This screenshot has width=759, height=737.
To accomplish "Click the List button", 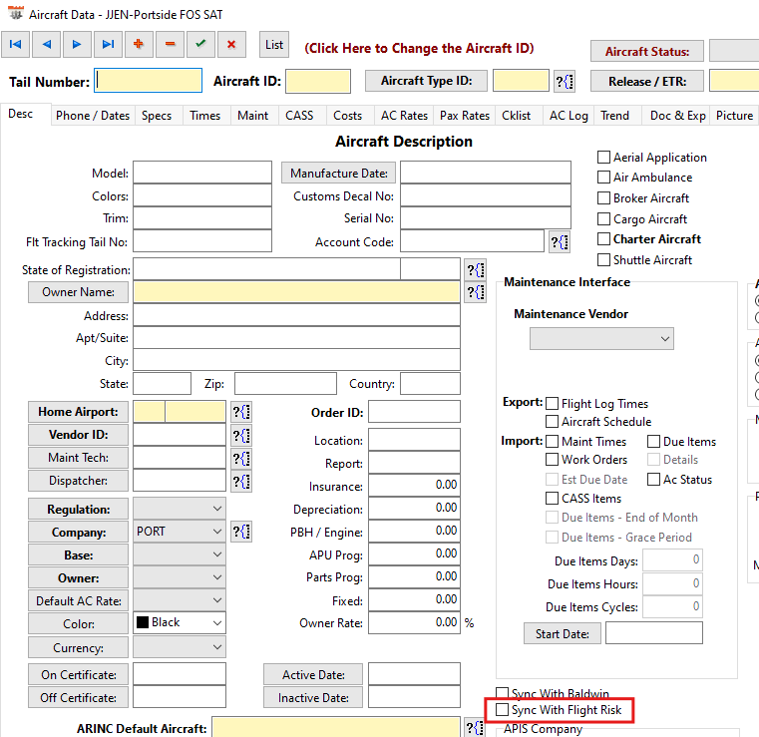I will coord(274,45).
